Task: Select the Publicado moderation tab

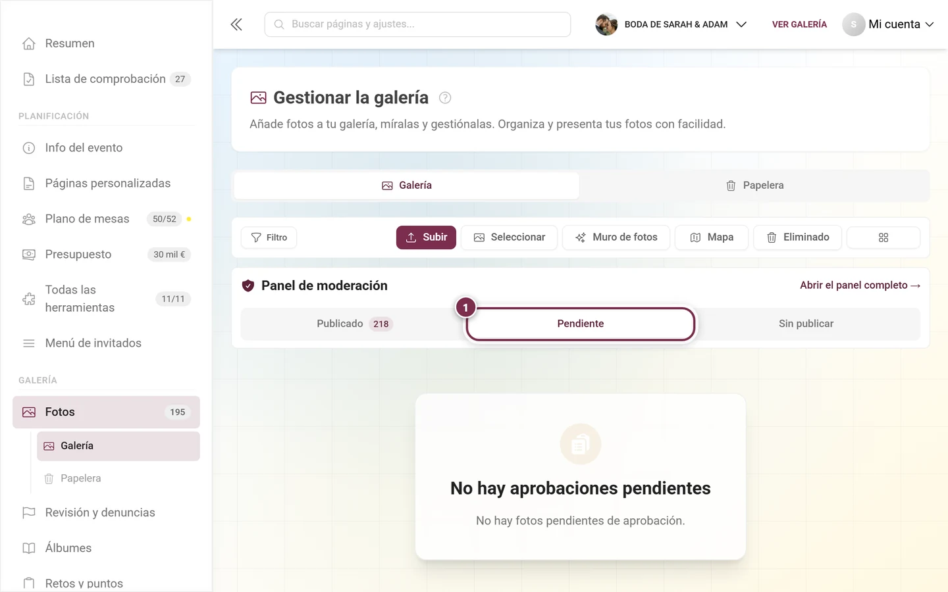Action: click(x=354, y=324)
